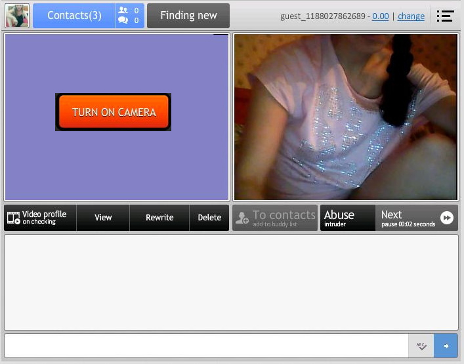This screenshot has width=464, height=364.
Task: Switch to Finding new tab
Action: click(x=188, y=16)
